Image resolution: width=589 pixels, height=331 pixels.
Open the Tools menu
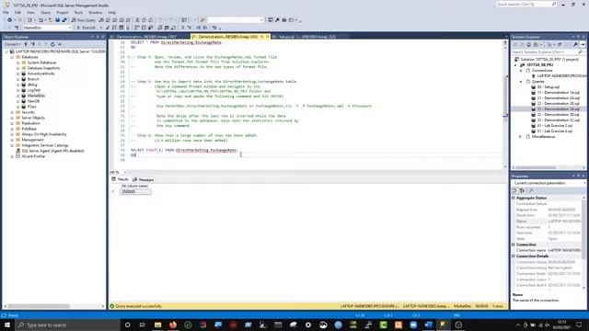click(x=78, y=12)
